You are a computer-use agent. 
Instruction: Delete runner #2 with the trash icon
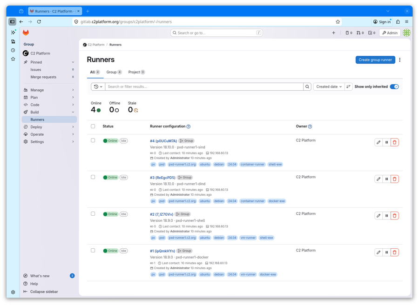pyautogui.click(x=395, y=216)
